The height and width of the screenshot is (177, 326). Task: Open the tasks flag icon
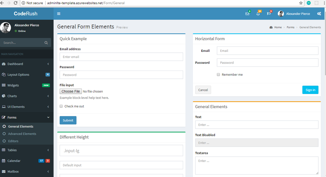click(x=269, y=13)
